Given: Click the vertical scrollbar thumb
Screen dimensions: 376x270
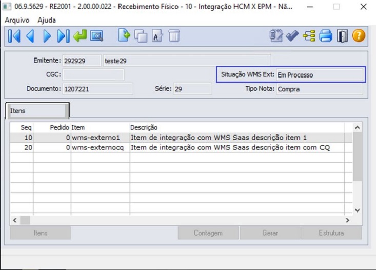Looking at the screenshot, I should click(x=358, y=157).
